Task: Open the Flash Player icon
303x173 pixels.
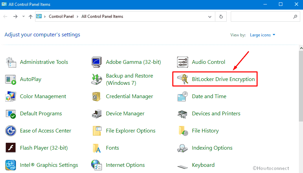Action: [x=11, y=148]
